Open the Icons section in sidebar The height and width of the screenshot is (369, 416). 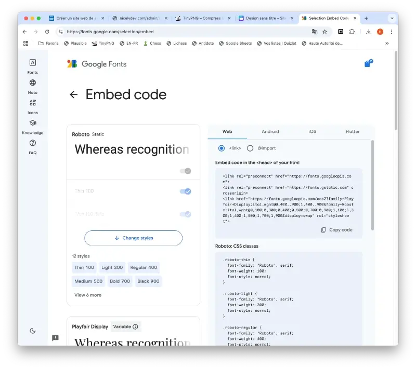pos(33,107)
